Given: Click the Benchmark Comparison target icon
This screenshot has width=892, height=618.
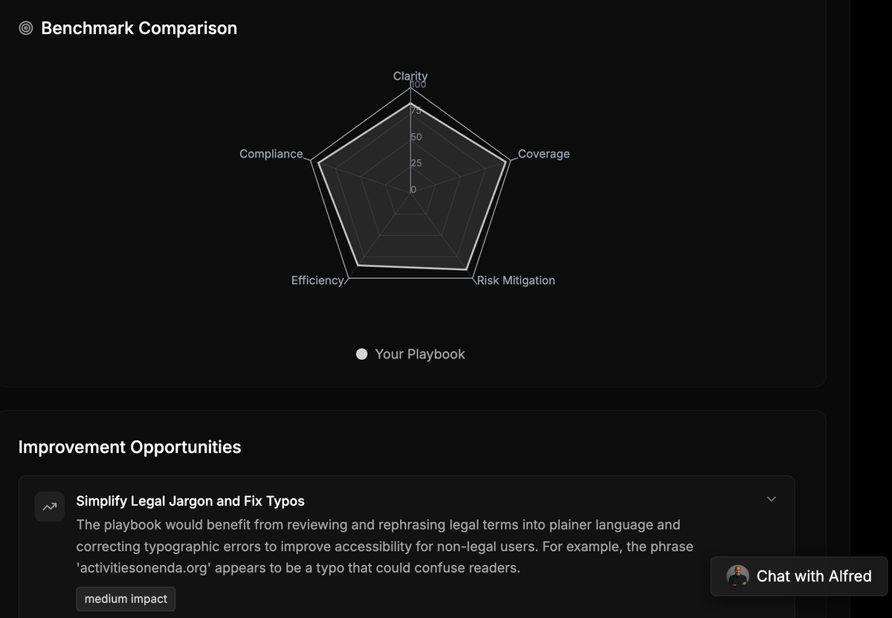Looking at the screenshot, I should point(26,28).
